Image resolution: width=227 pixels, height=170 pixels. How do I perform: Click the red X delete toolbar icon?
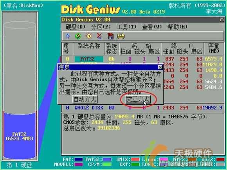(99, 36)
